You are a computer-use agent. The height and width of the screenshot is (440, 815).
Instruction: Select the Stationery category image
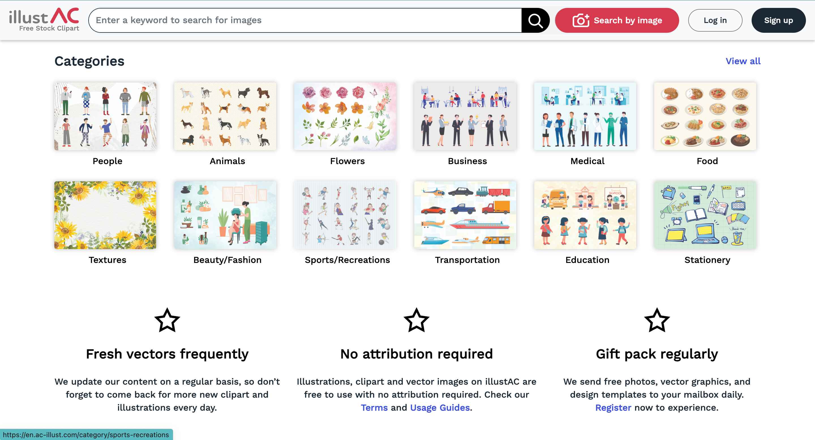[x=705, y=215]
